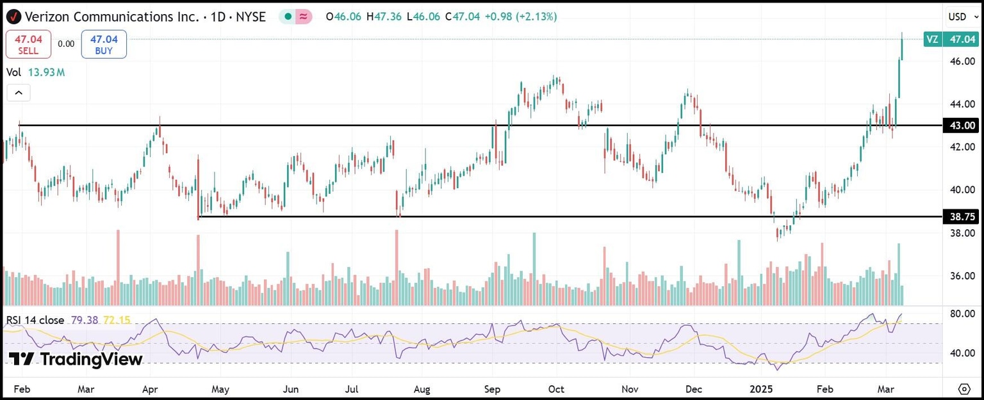Click the 2025 label on the time axis

tap(761, 388)
